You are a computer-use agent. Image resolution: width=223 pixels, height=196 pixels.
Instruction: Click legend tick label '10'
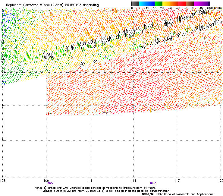pyautogui.click(x=147, y=8)
